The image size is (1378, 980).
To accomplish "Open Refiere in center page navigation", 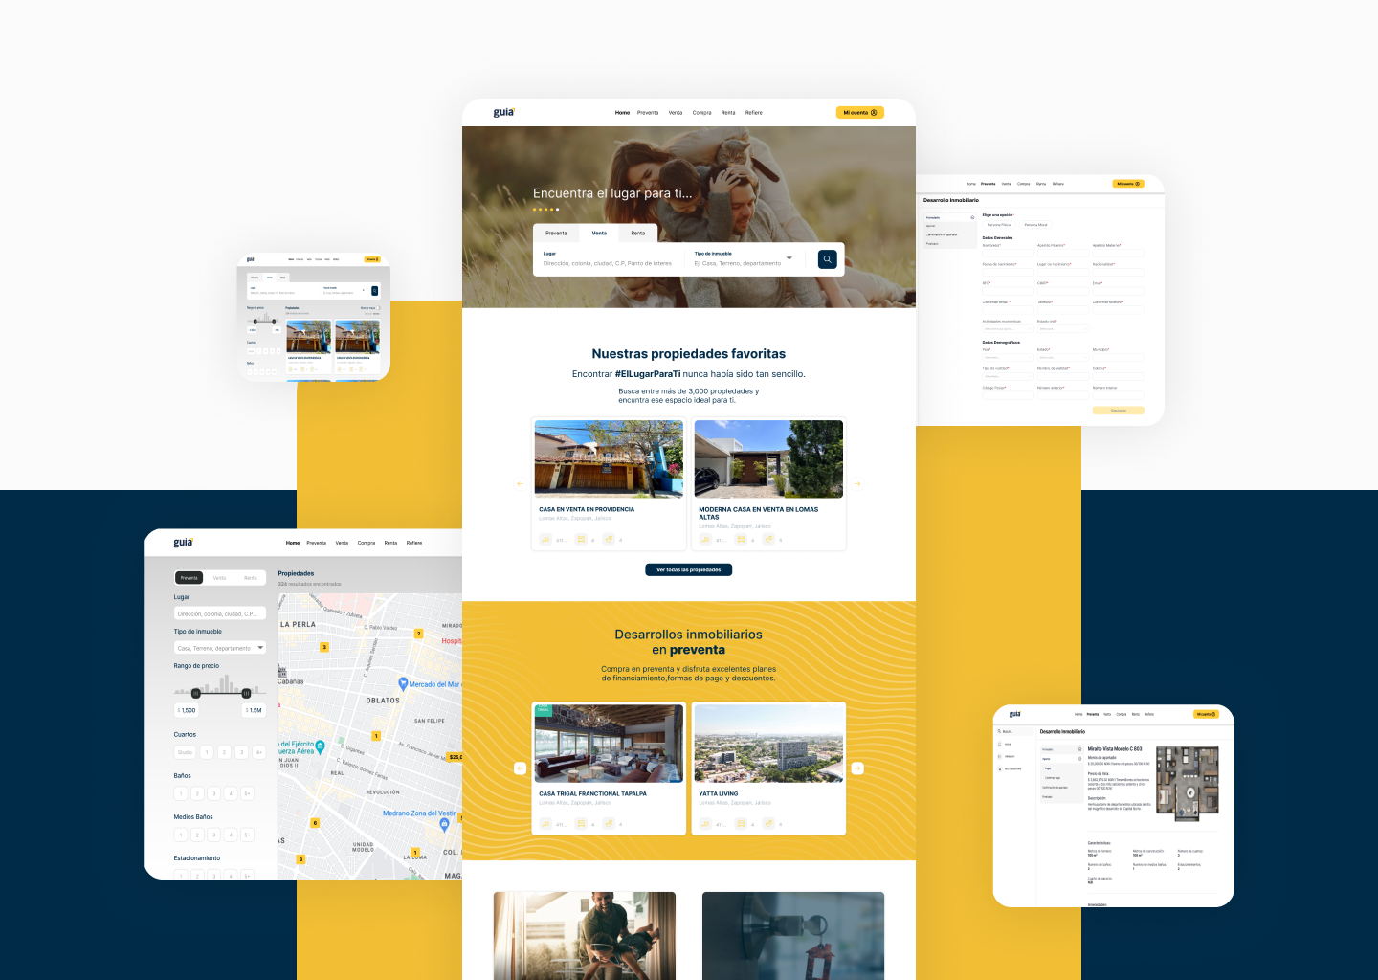I will click(754, 113).
